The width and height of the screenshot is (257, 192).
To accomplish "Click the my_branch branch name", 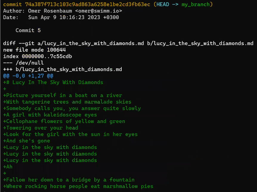I will coord(196,4).
